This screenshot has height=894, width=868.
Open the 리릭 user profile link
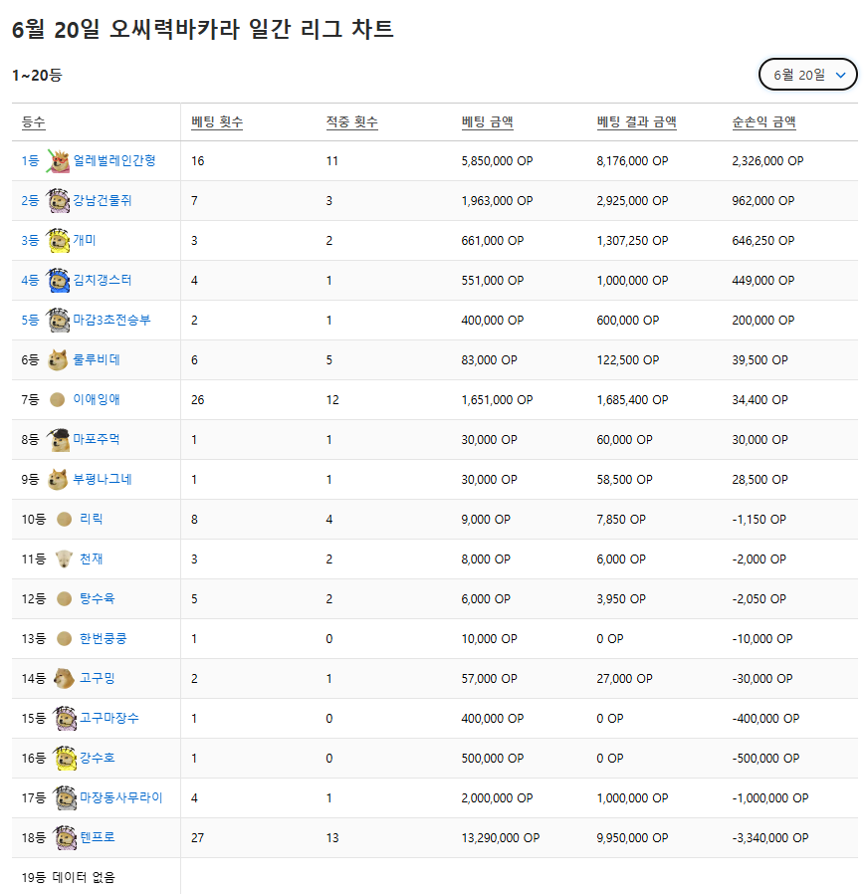click(92, 519)
